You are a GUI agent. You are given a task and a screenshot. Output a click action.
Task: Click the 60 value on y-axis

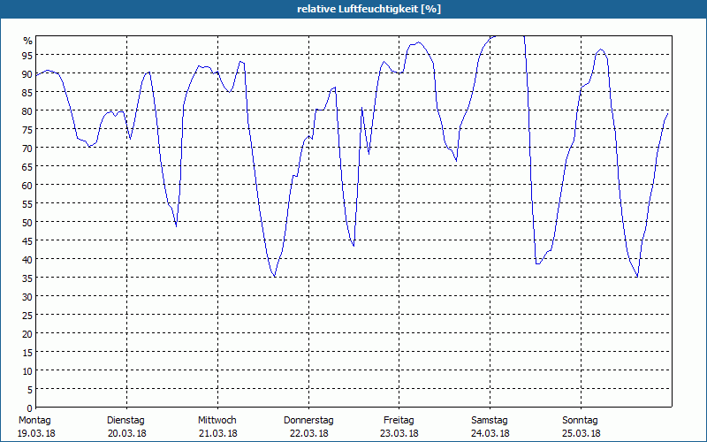pos(27,186)
